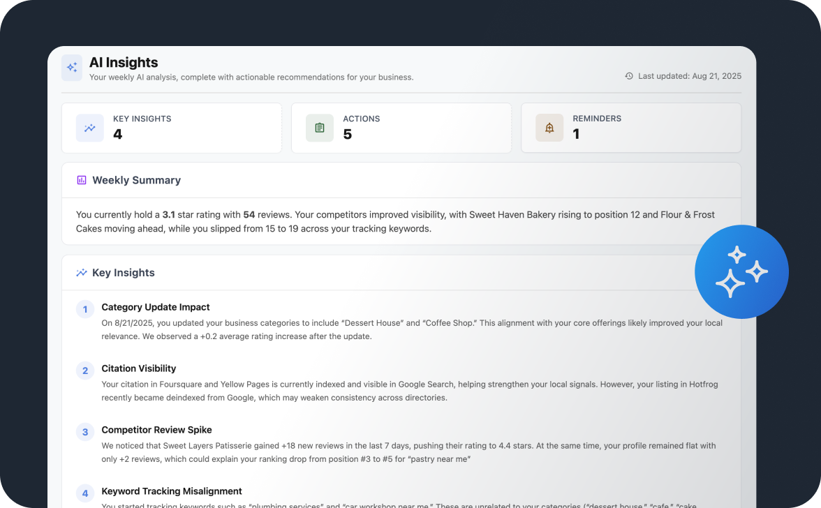Click the Weekly Summary section heading

point(136,180)
